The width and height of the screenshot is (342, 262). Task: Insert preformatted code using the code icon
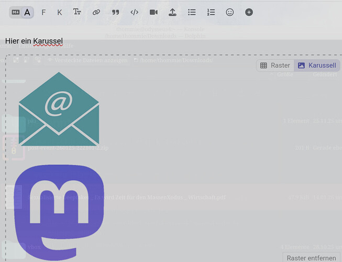[134, 12]
